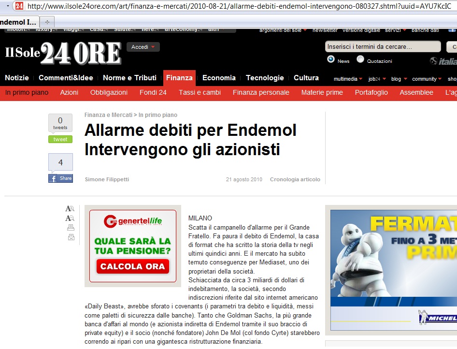Expand the multimedia menu
This screenshot has height=349, width=457.
(x=348, y=79)
